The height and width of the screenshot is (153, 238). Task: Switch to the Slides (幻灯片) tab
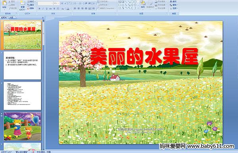coord(4,17)
